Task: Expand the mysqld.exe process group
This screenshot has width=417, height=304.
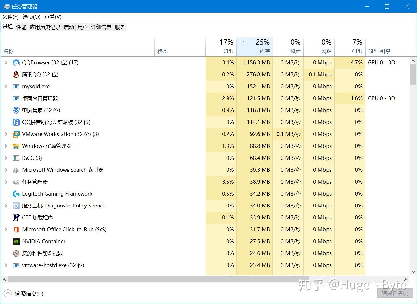Action: pos(6,86)
